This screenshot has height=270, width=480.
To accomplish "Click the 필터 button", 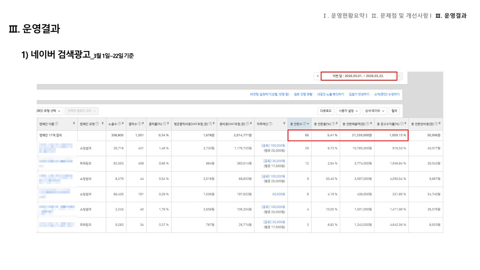I will pyautogui.click(x=394, y=111).
